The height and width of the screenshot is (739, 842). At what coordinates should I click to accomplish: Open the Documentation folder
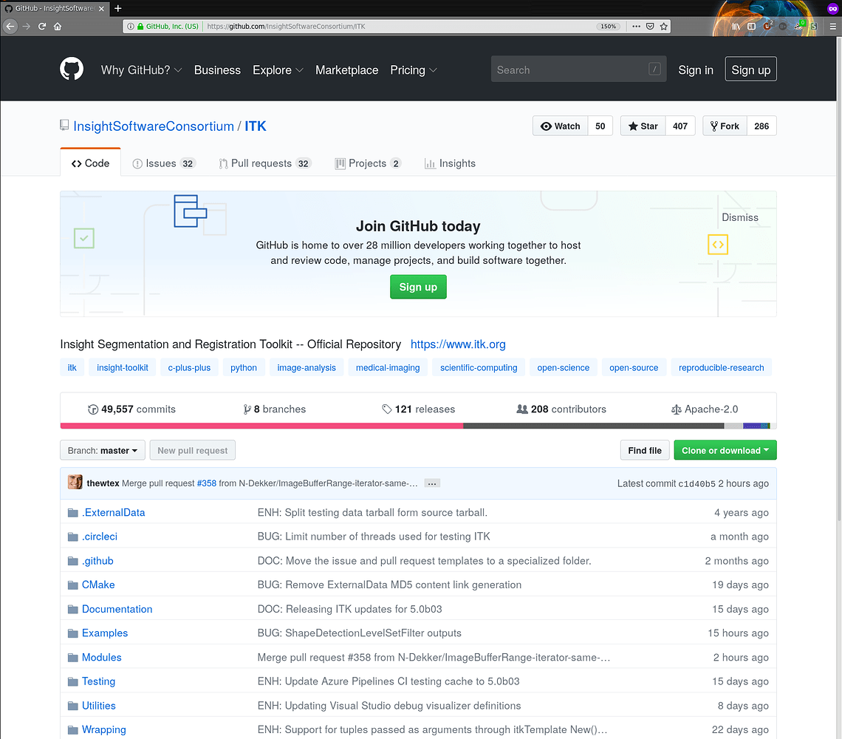pos(117,609)
